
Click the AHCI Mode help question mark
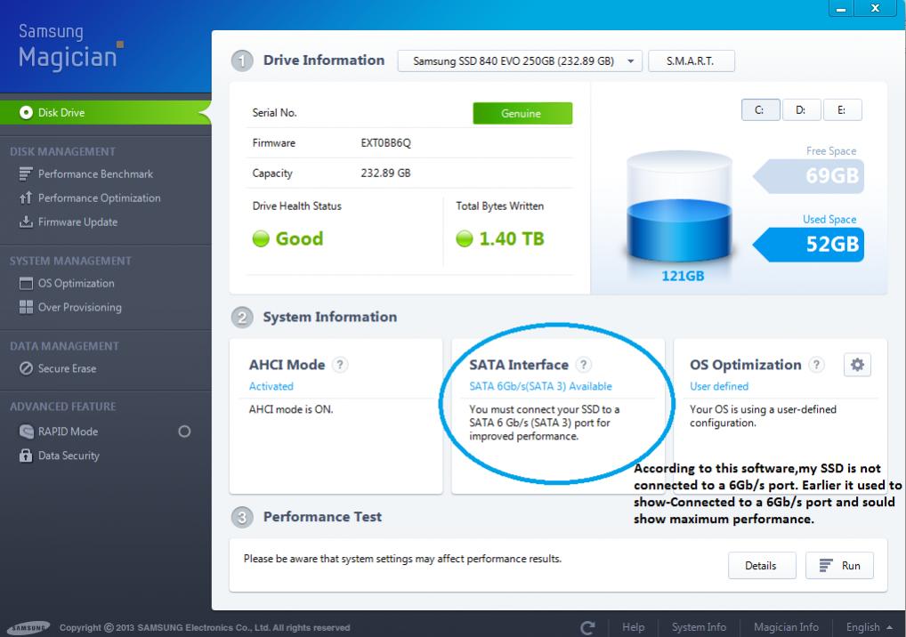(x=340, y=365)
